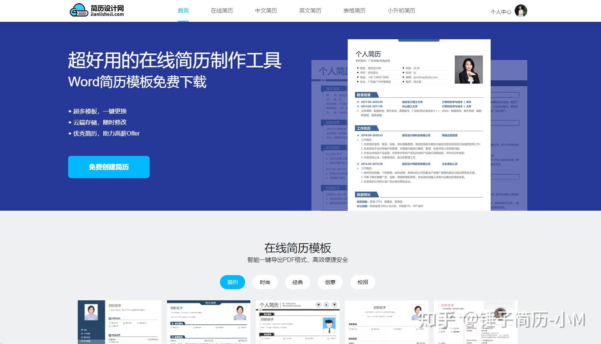This screenshot has width=601, height=344.
Task: Open 中文简历 menu item
Action: tap(266, 11)
